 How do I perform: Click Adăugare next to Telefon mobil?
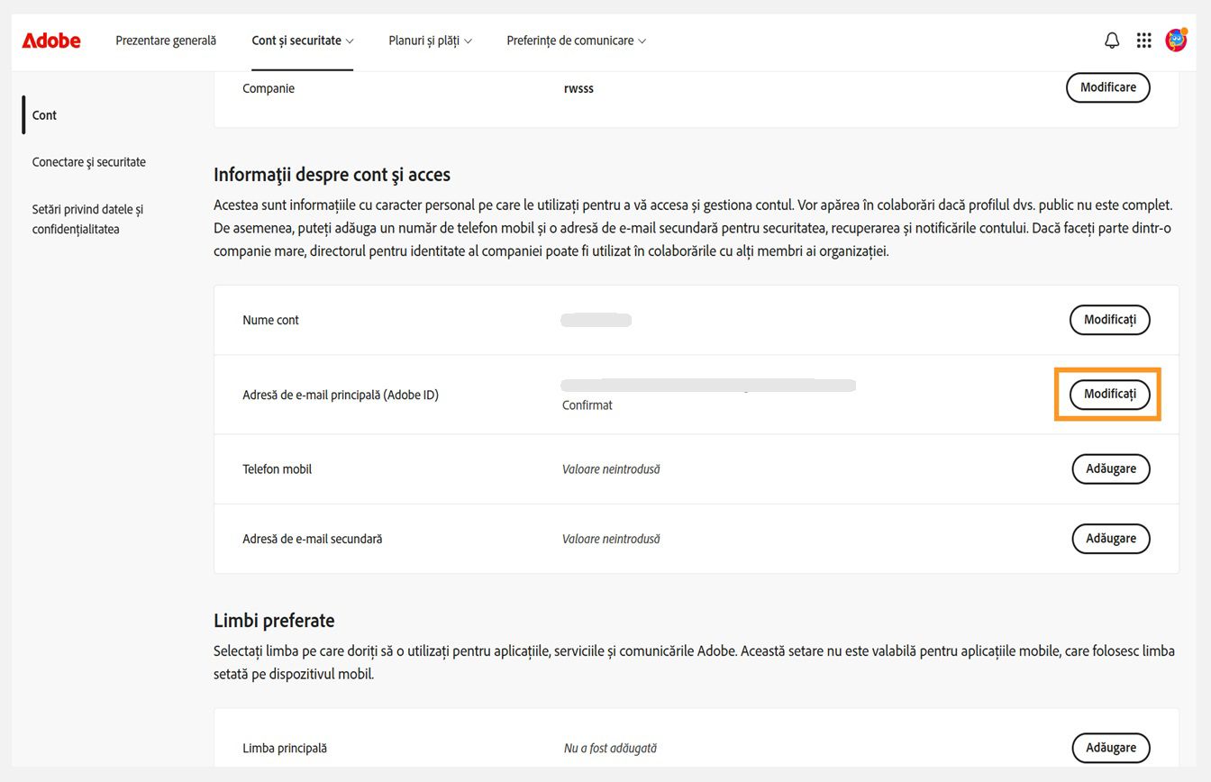(x=1110, y=468)
